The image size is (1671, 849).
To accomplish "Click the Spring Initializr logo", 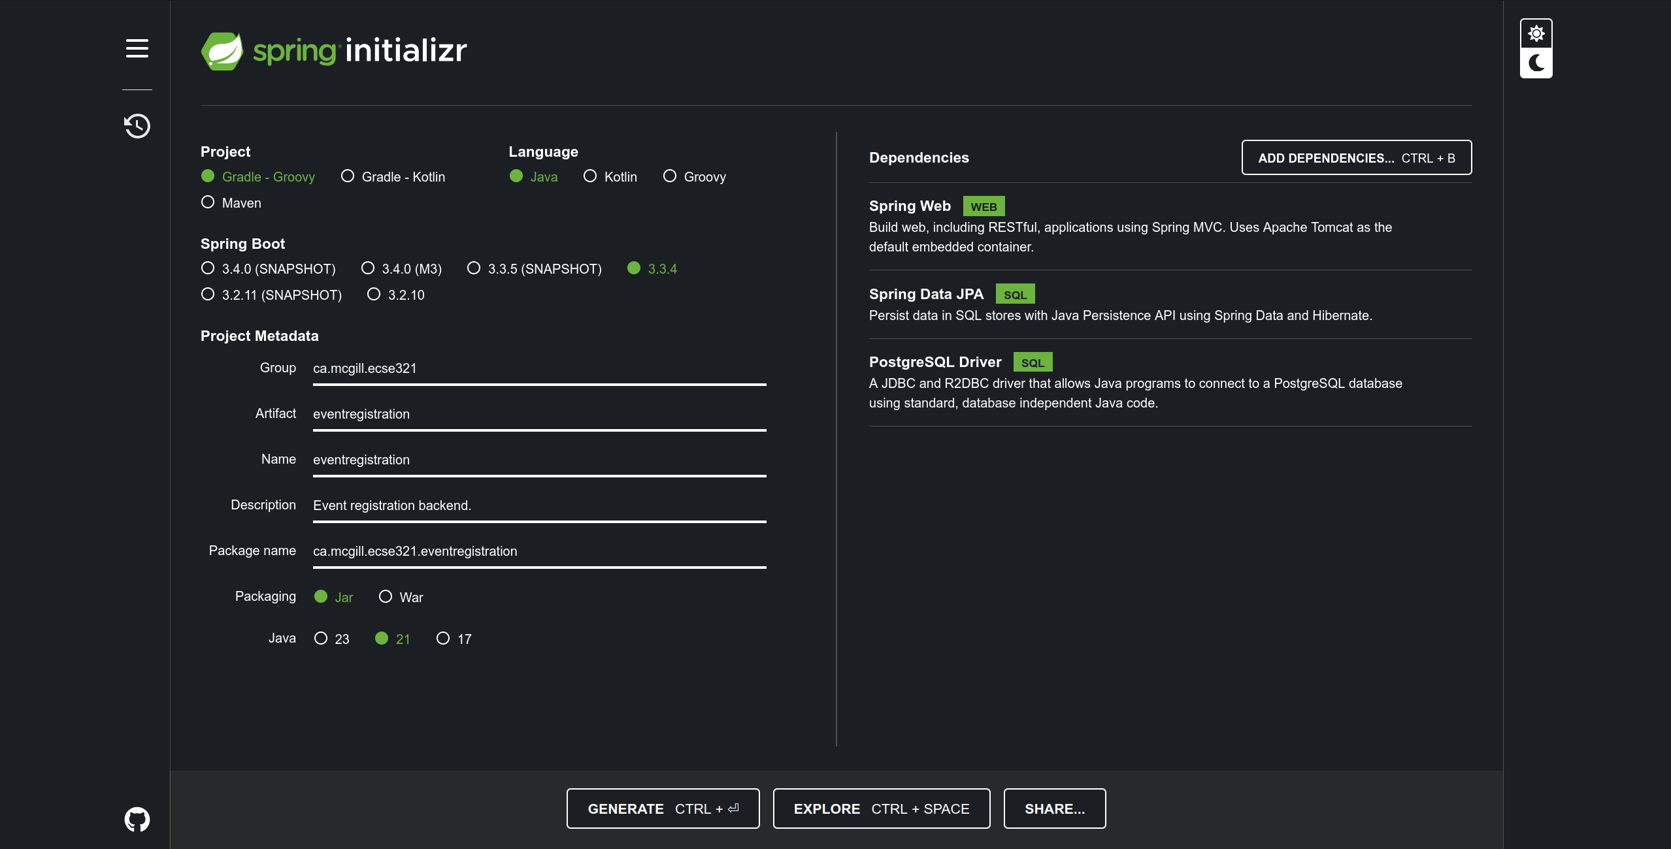I will 334,51.
